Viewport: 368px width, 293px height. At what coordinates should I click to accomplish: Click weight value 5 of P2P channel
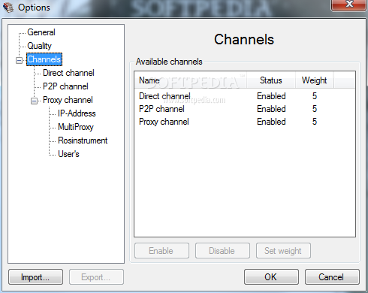(315, 109)
